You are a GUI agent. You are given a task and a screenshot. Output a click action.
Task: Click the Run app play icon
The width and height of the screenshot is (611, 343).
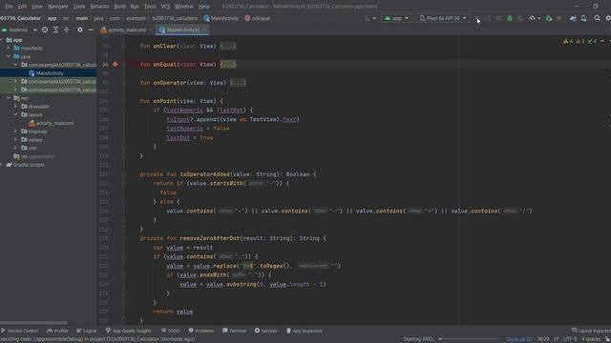477,18
